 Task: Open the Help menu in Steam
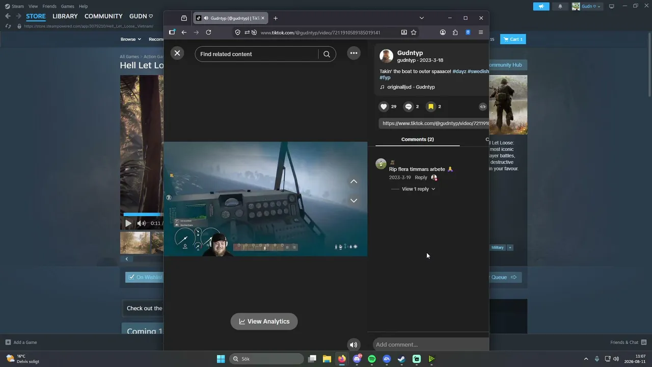click(83, 7)
